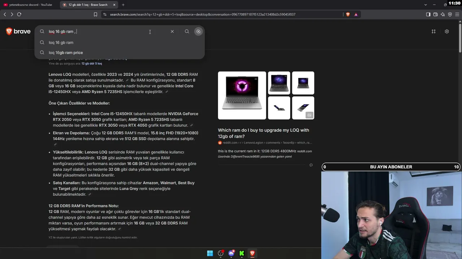This screenshot has height=259, width=462.
Task: Select the '12 gb ddr 5 loq' tab
Action: tap(89, 5)
